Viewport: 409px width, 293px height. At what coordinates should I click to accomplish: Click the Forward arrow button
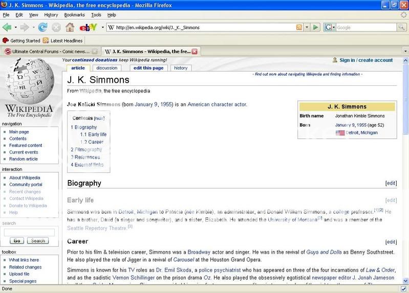click(24, 27)
